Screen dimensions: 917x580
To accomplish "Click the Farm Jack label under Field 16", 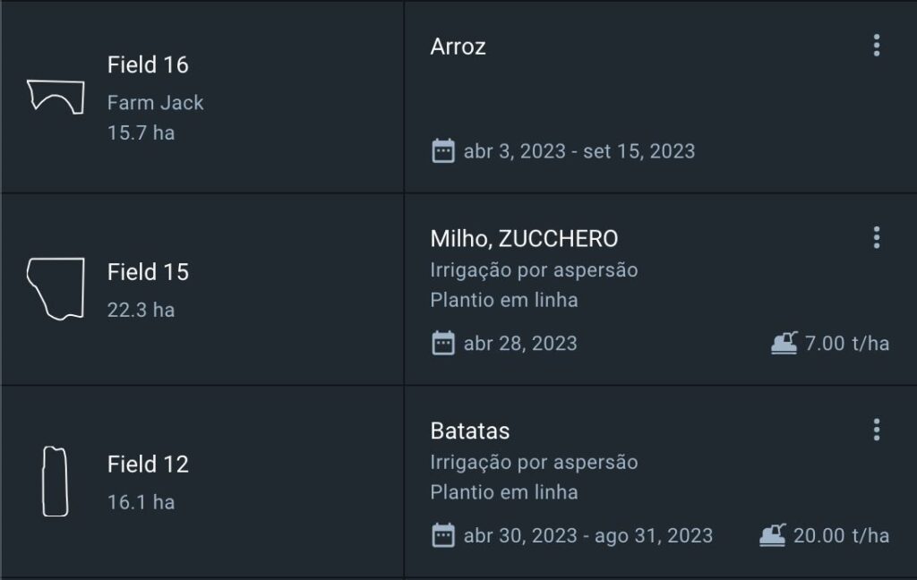I will coord(155,103).
